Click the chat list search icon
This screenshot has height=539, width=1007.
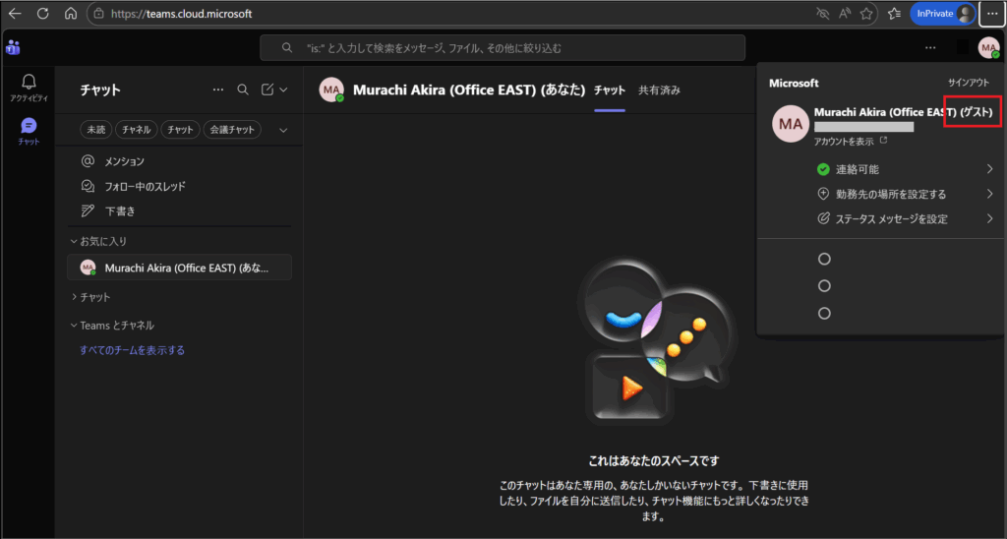coord(243,90)
